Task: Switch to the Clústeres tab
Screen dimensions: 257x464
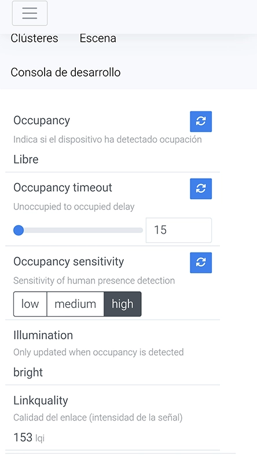Action: (34, 38)
